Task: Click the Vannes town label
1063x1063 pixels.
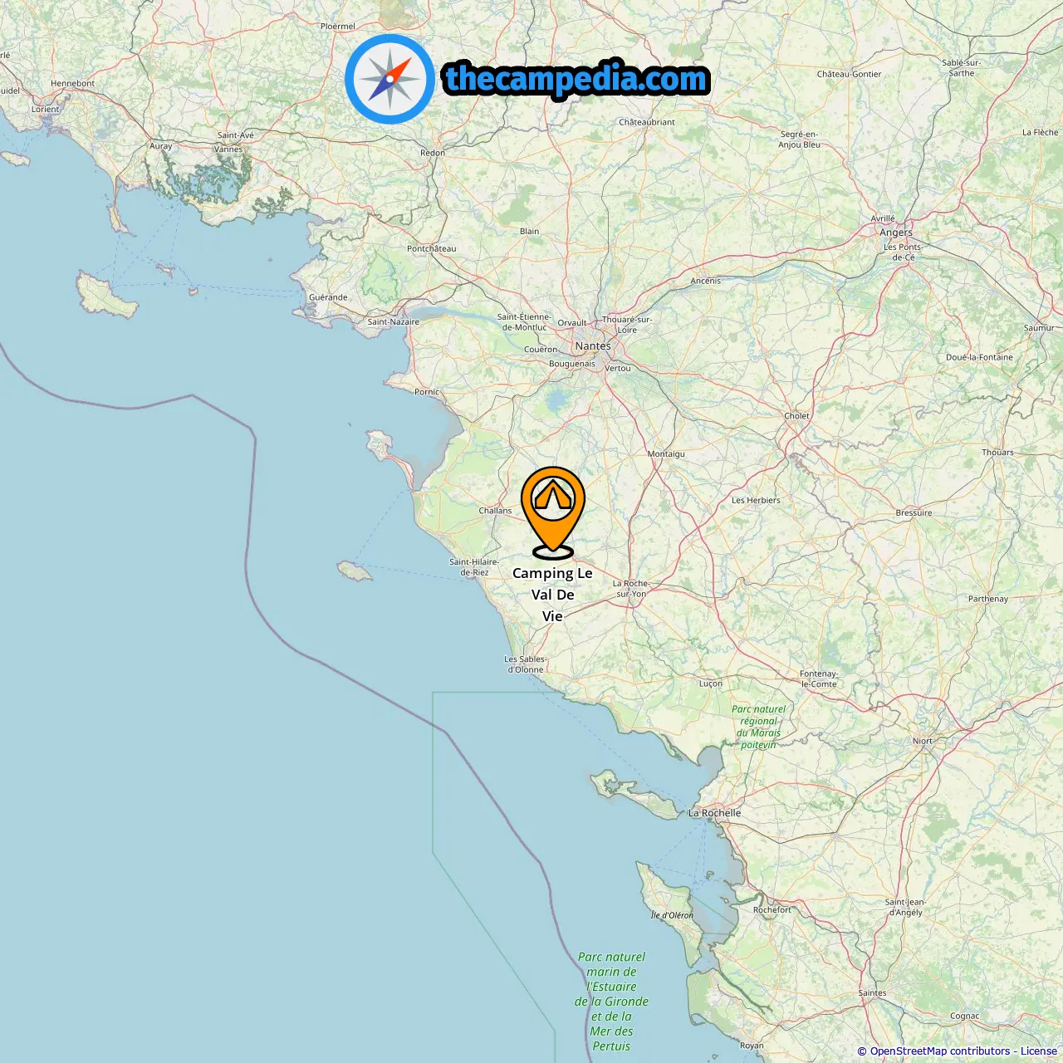Action: [228, 149]
